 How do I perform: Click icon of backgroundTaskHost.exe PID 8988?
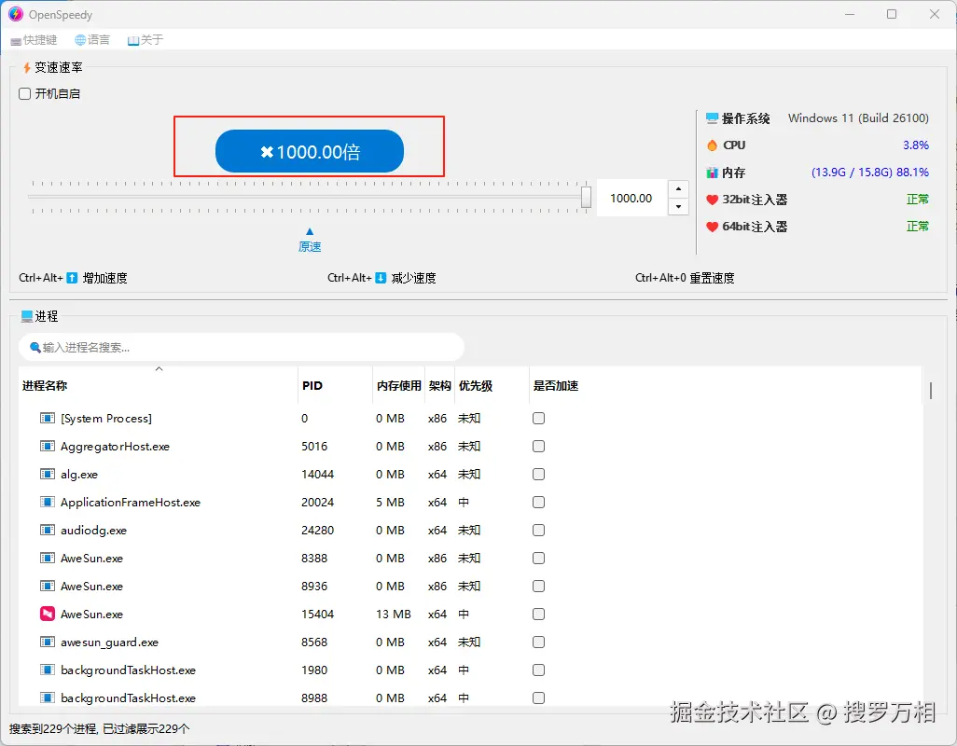point(47,698)
